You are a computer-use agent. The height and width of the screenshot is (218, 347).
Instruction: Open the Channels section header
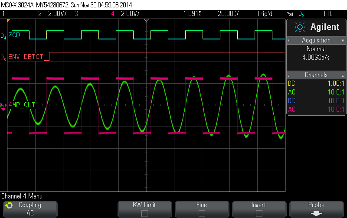316,75
